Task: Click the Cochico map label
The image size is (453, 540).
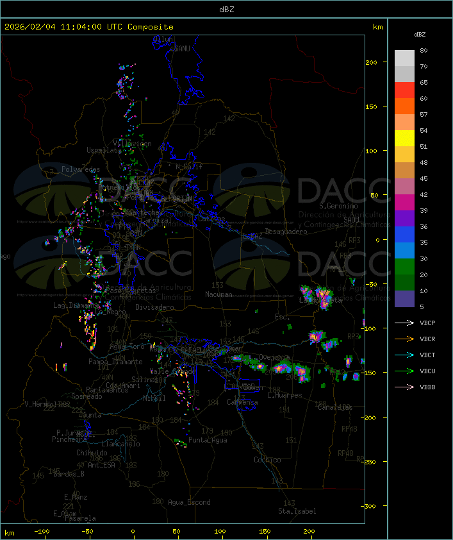Action: pos(267,460)
